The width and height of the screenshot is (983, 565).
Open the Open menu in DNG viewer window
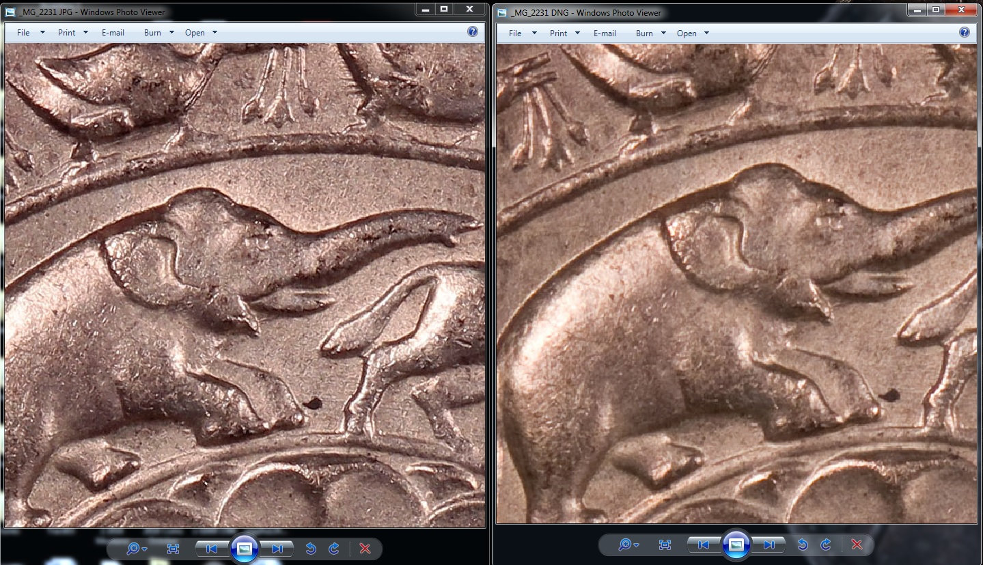687,33
